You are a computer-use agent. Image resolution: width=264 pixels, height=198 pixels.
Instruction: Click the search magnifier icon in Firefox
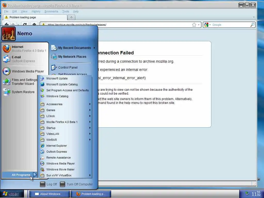click(252, 25)
